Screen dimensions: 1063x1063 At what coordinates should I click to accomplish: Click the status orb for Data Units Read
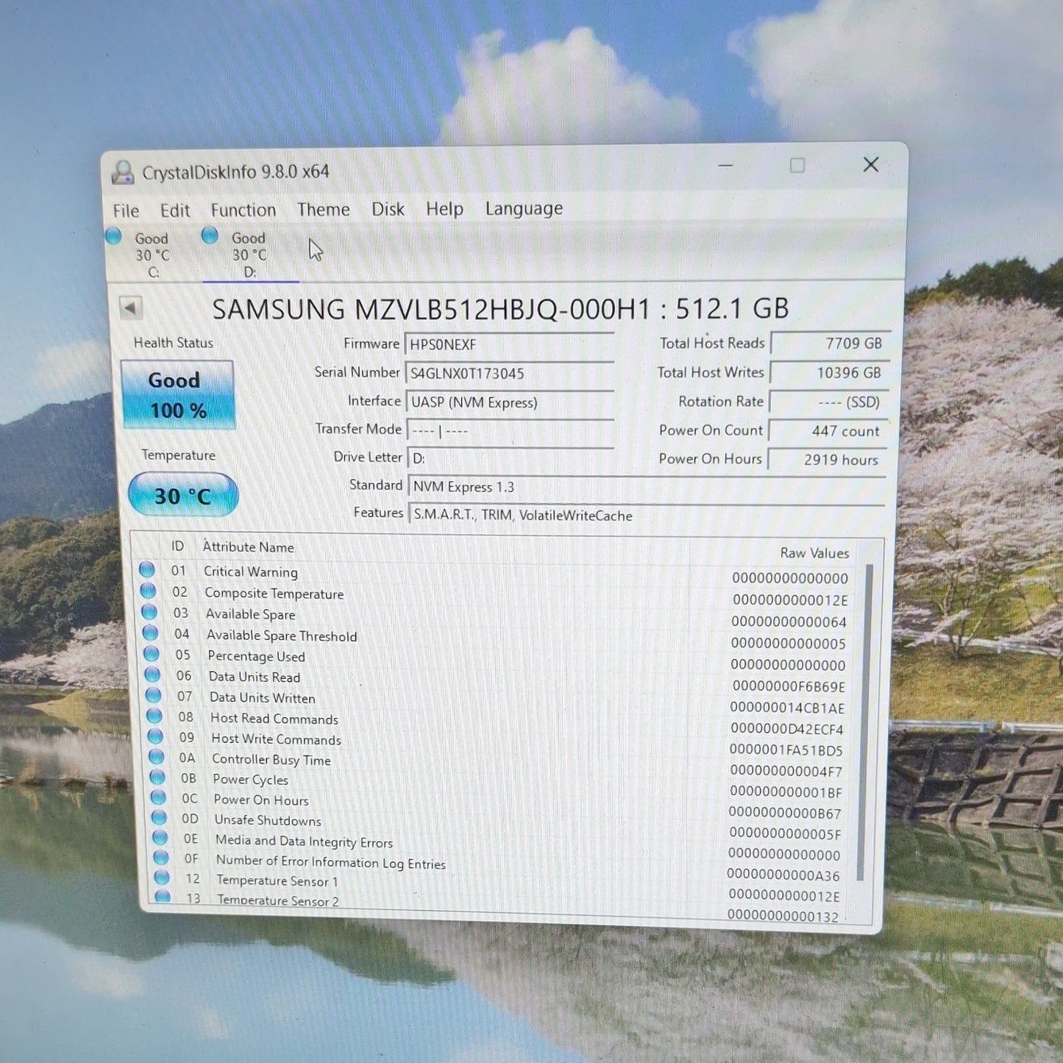pos(152,675)
